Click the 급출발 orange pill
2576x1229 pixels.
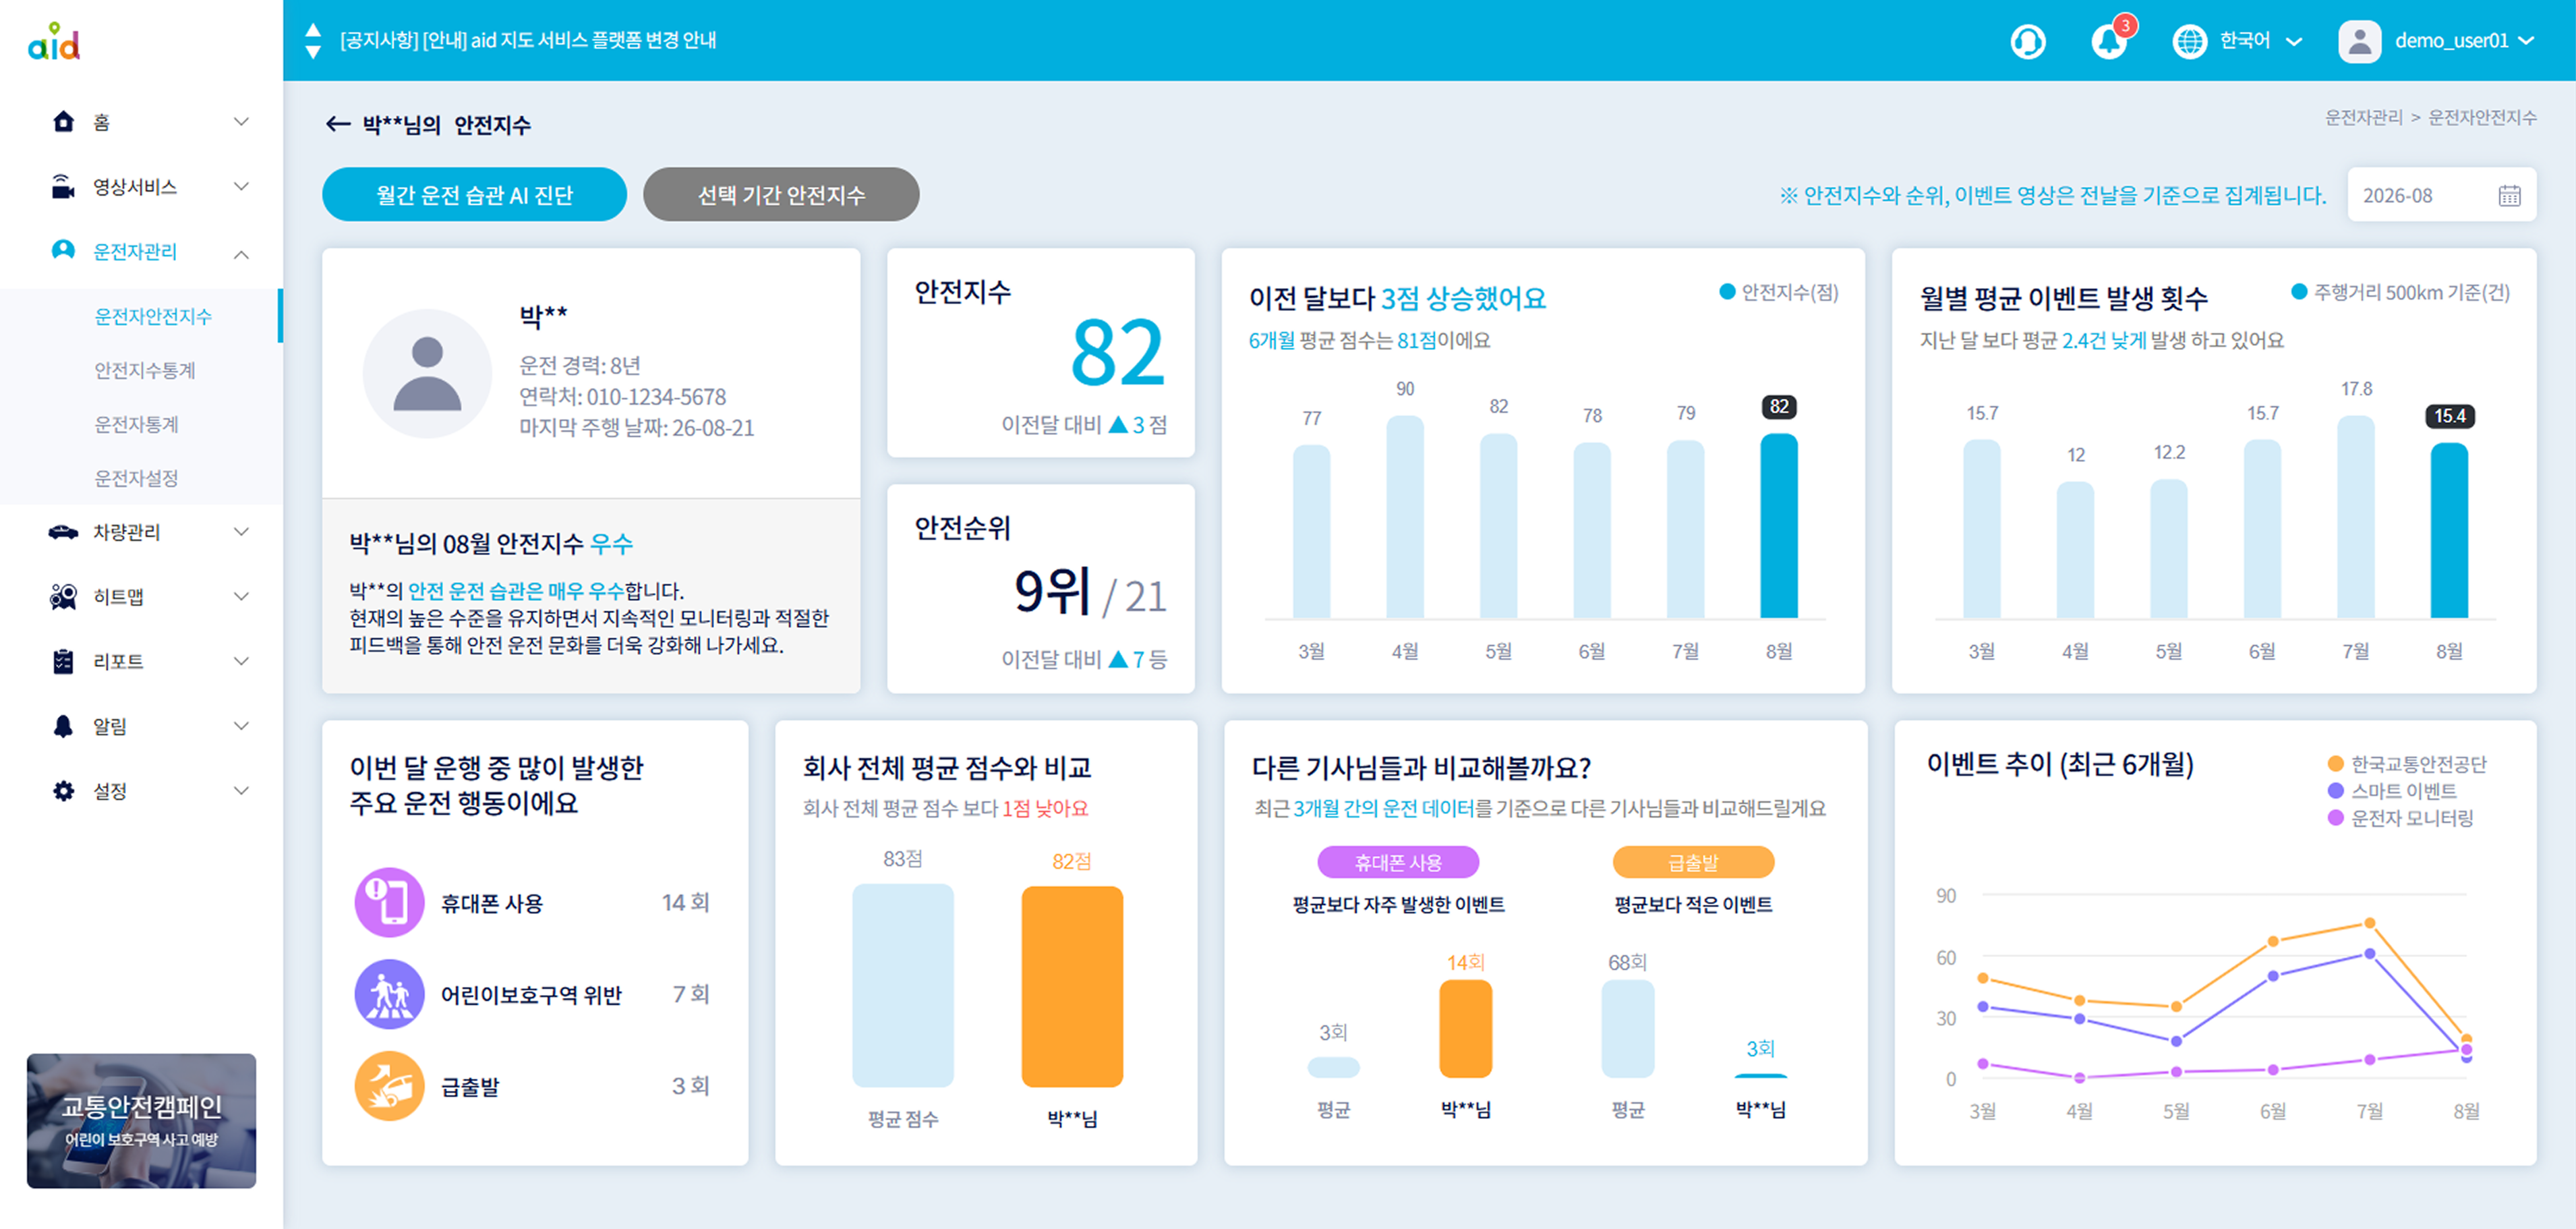tap(1693, 862)
